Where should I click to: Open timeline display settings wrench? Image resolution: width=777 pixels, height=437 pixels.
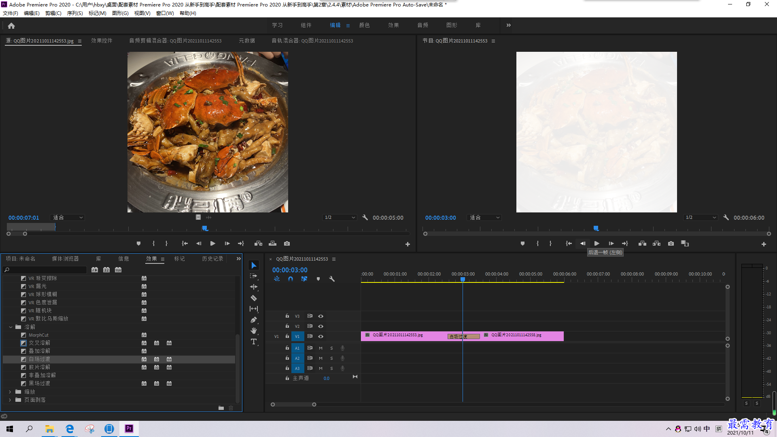332,279
